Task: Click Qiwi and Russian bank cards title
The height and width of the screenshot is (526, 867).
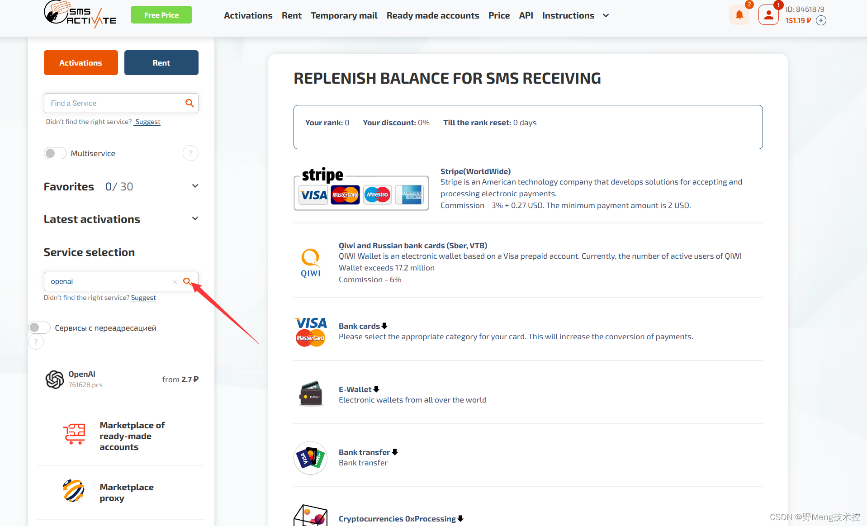Action: [413, 246]
